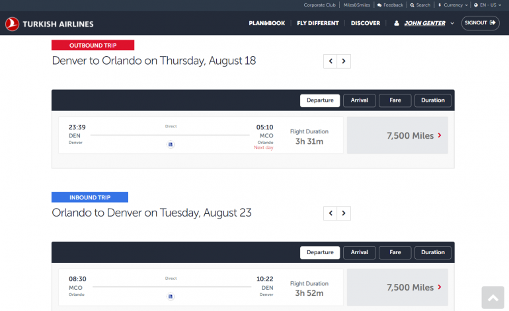Click the Feedback link in the top bar
Viewport: 509px width, 311px height.
(x=390, y=5)
